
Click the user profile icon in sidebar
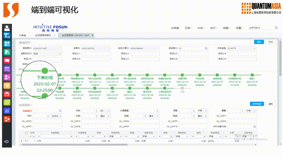coord(7,28)
